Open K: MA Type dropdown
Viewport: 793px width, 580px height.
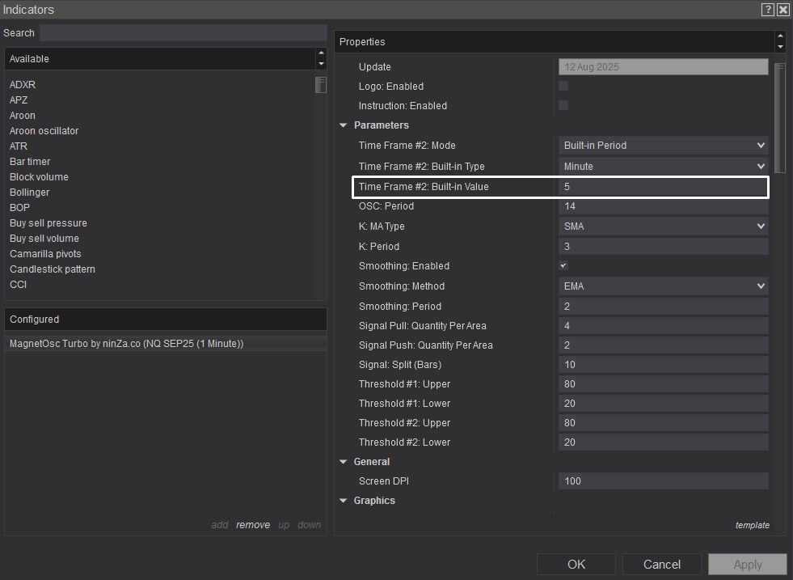pos(663,226)
